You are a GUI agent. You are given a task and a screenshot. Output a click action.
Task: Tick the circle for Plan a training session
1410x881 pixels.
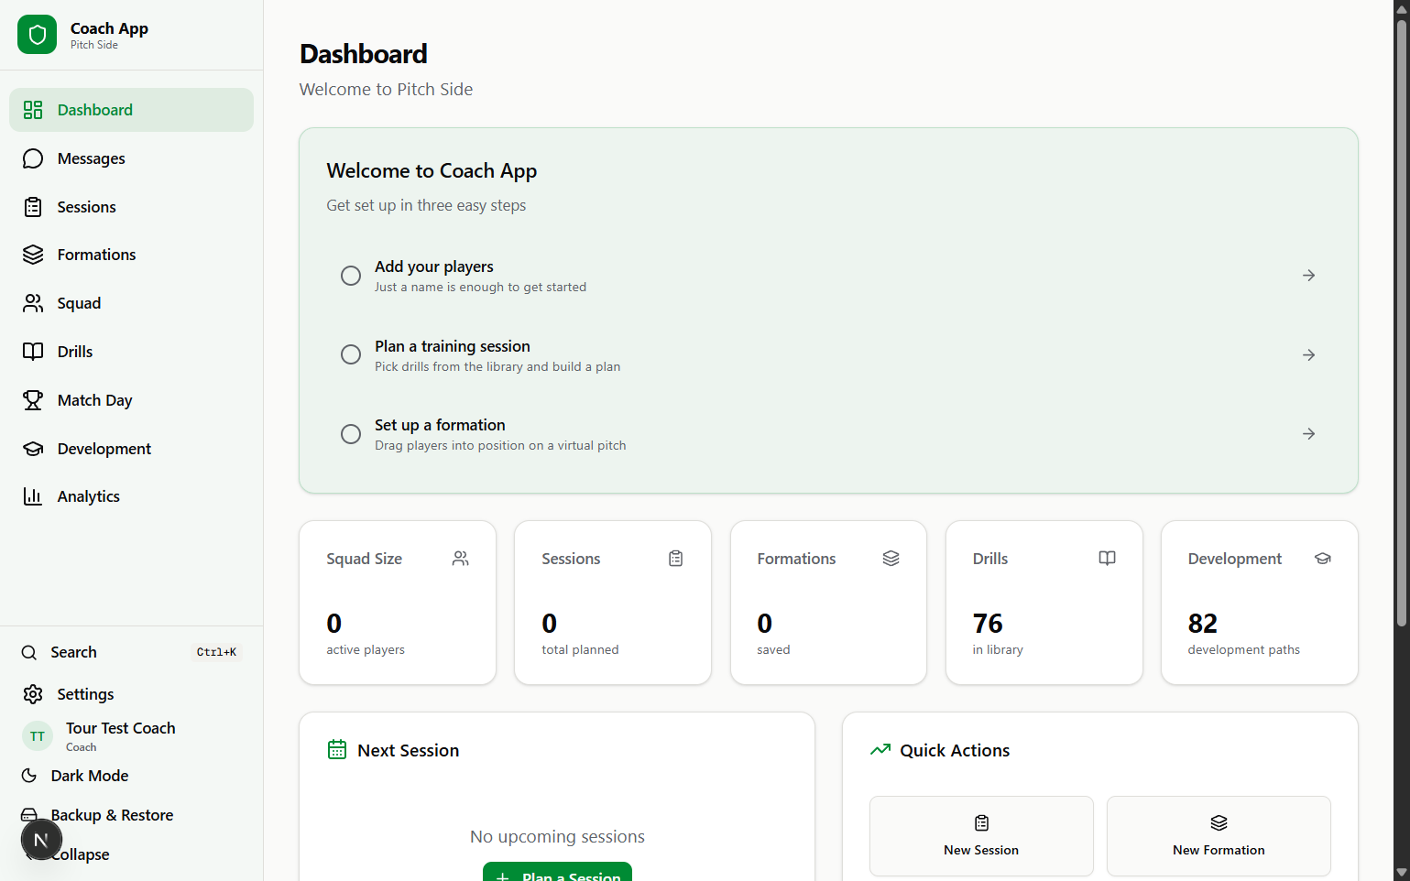[x=351, y=354]
